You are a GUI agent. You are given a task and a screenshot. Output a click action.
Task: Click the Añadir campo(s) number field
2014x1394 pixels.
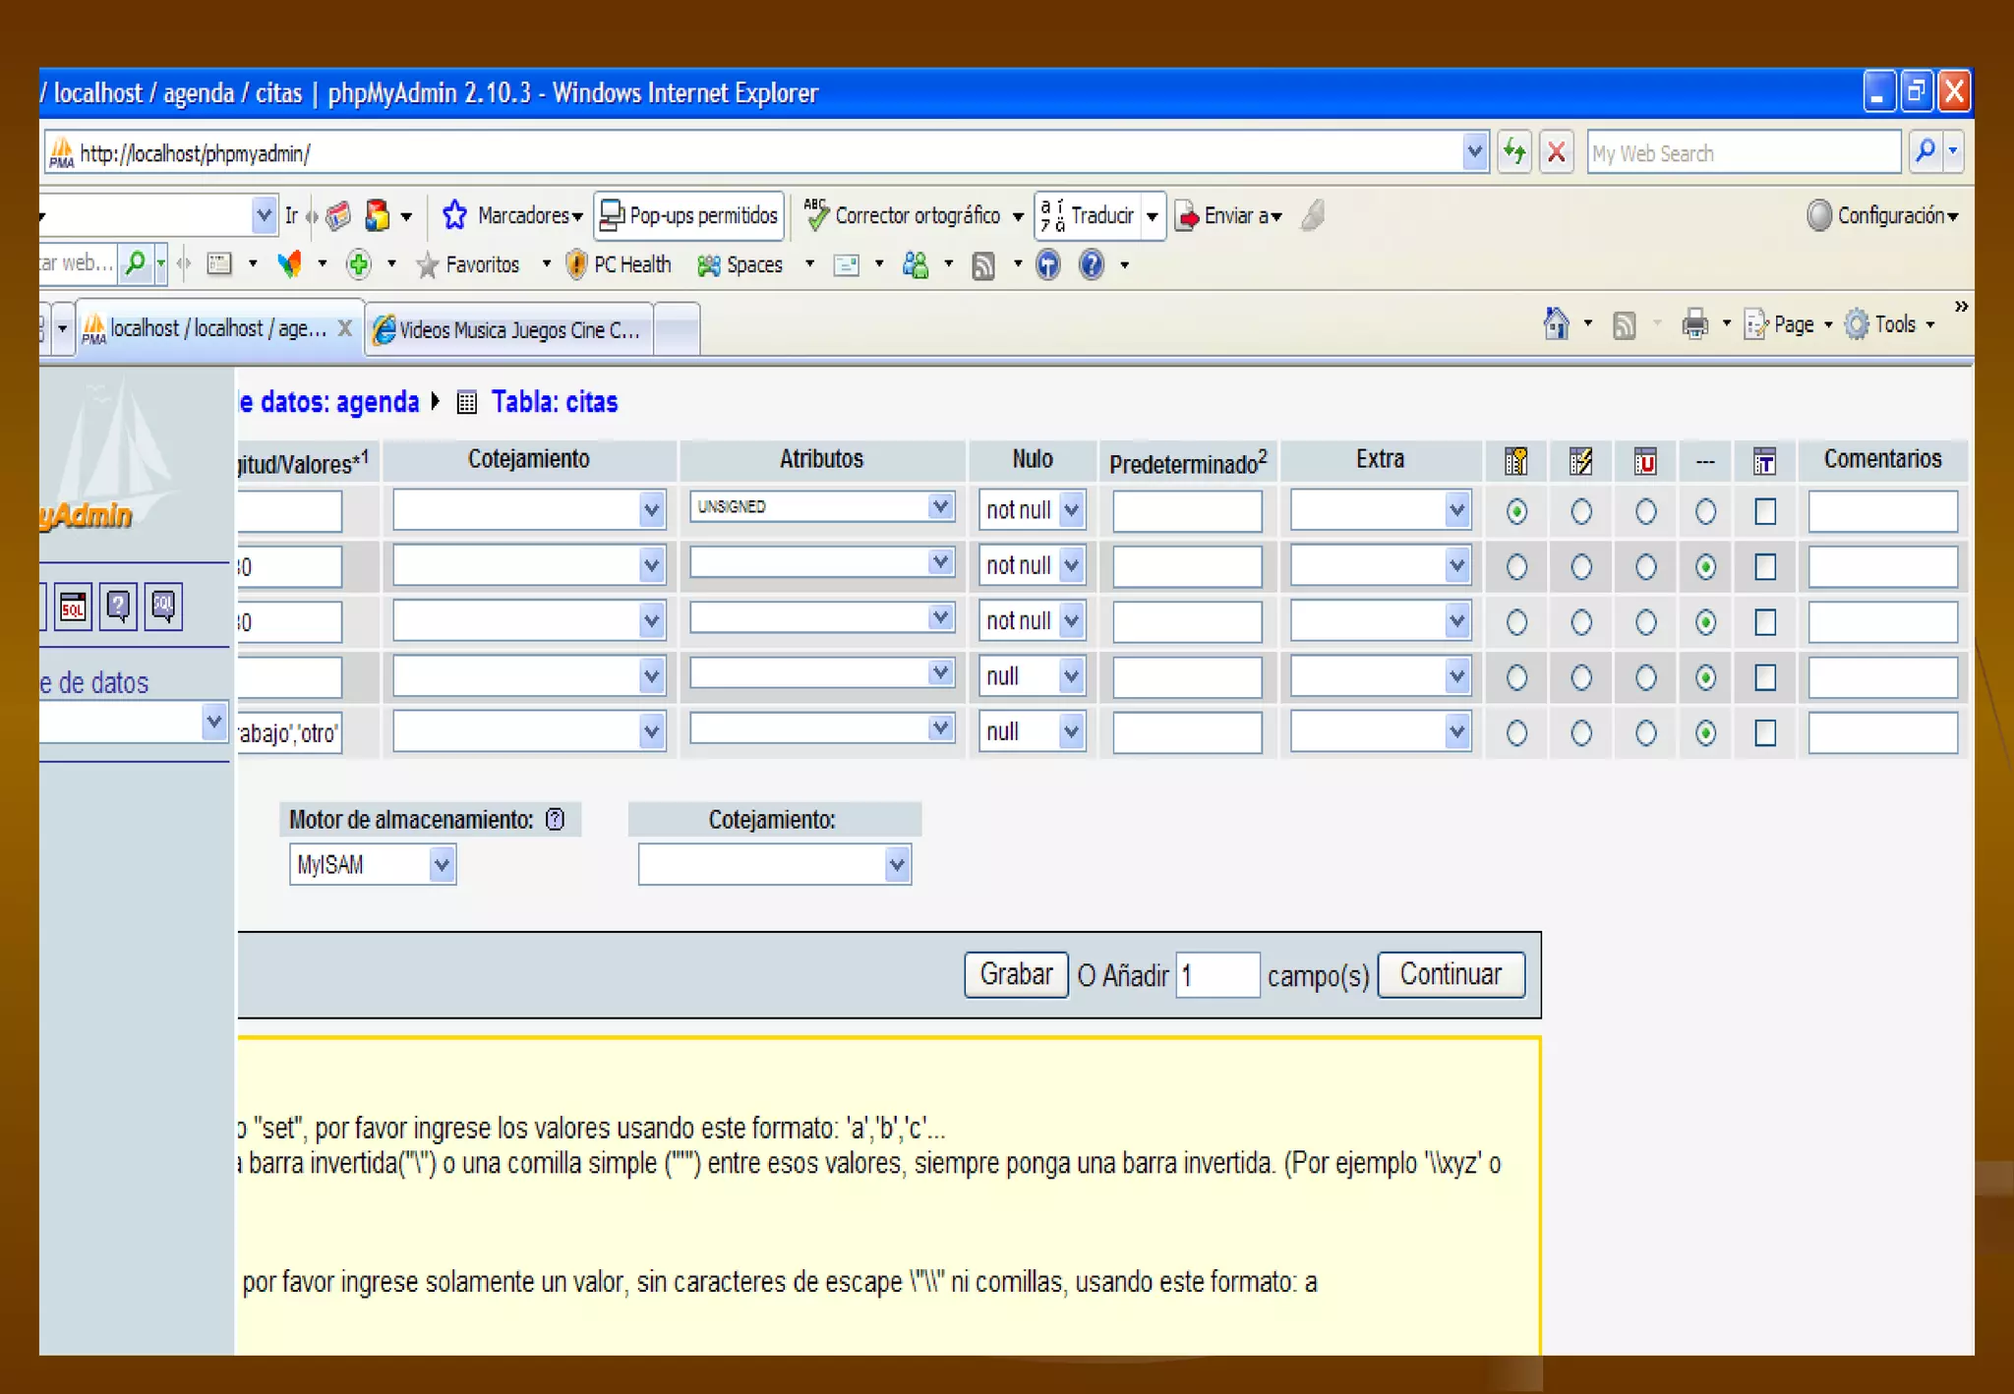pyautogui.click(x=1216, y=975)
